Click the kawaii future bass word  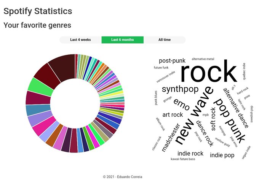point(183,159)
